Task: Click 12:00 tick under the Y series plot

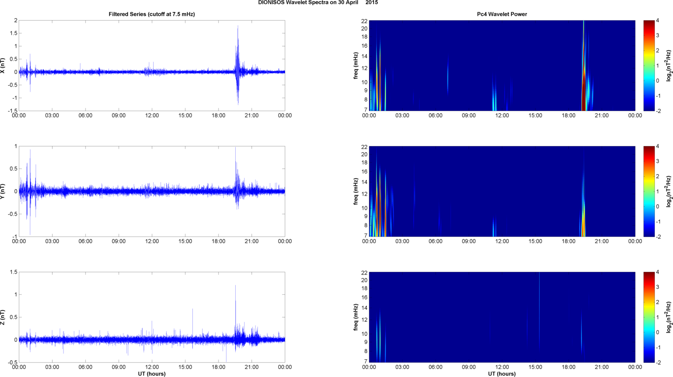Action: (x=152, y=241)
